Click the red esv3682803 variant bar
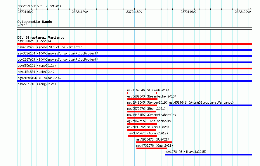 point(142,99)
